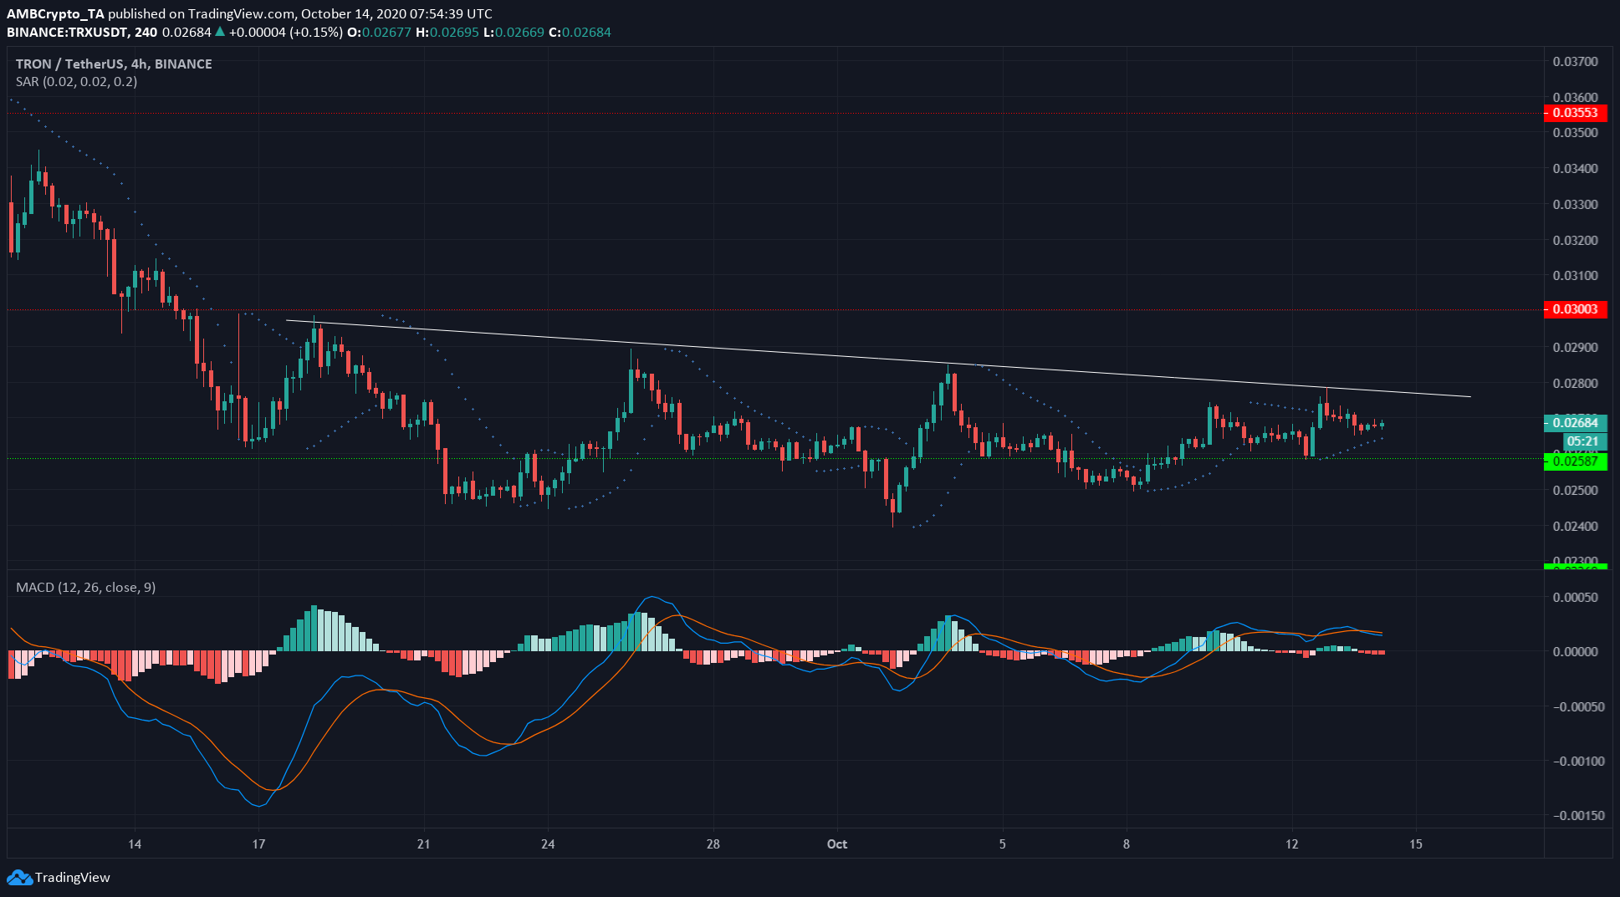1620x897 pixels.
Task: Click the 0.00050 MACD axis value
Action: pyautogui.click(x=1575, y=598)
